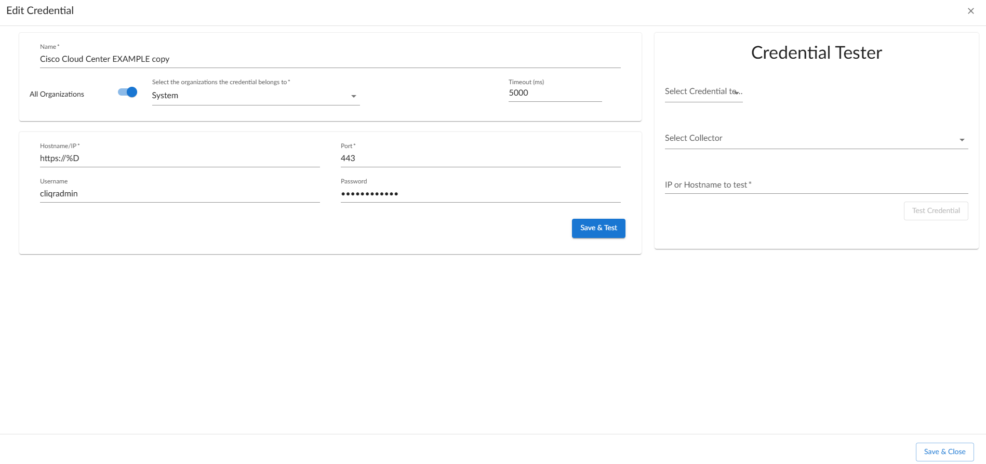Toggle the All Organizations switch
Screen dimensions: 986x464
pos(127,92)
